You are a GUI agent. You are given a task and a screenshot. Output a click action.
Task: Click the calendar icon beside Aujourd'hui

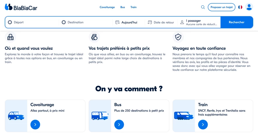117,22
